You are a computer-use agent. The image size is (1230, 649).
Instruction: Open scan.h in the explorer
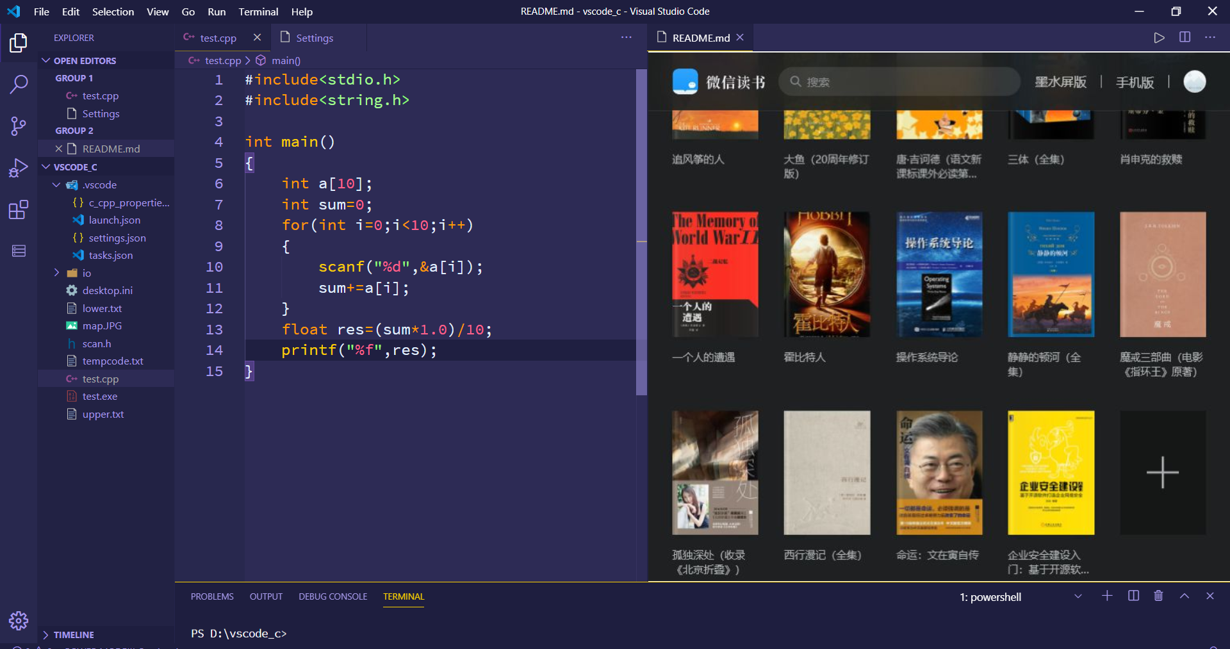[x=106, y=343]
